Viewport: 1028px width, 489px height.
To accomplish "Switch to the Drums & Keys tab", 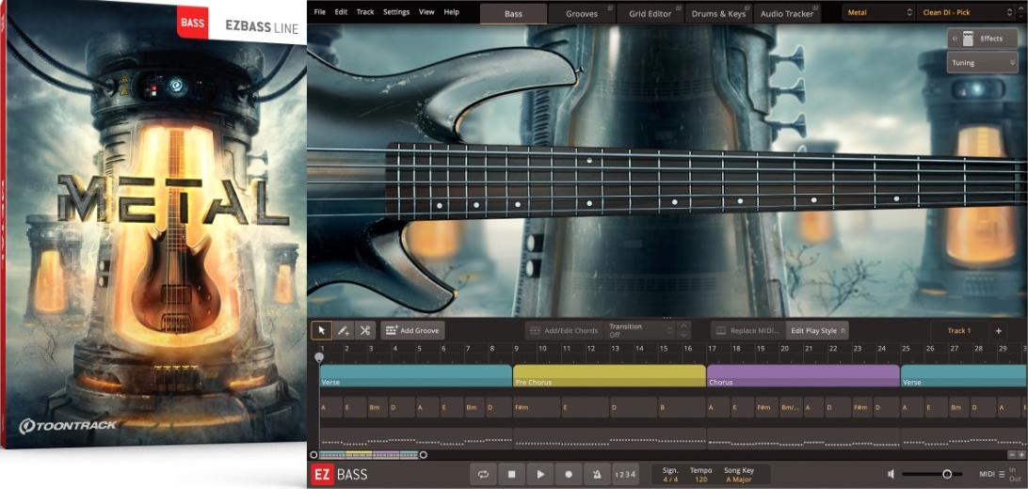I will tap(718, 14).
